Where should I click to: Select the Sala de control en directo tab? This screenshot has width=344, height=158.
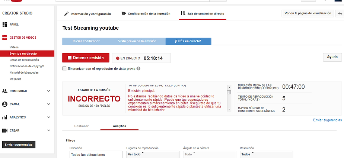click(x=203, y=14)
